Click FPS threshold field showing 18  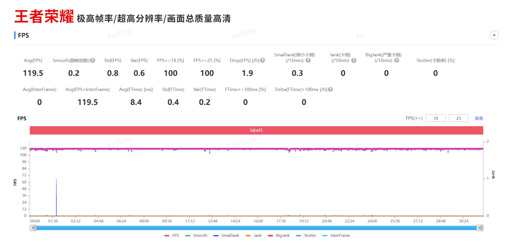point(435,118)
